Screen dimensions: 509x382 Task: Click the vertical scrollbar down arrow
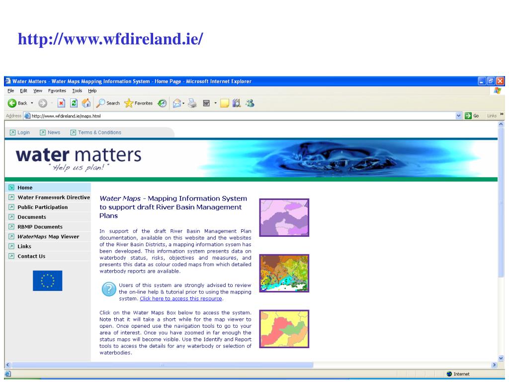(501, 358)
